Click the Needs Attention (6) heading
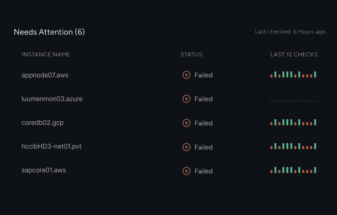Image resolution: width=337 pixels, height=215 pixels. coord(49,32)
